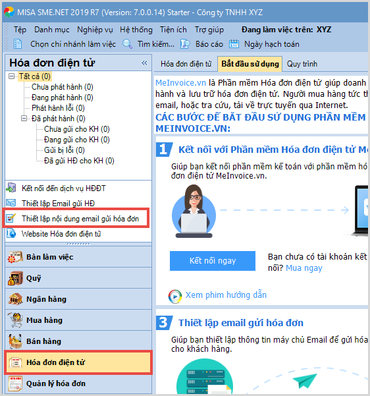Select Đã phát hành (0)

point(59,119)
